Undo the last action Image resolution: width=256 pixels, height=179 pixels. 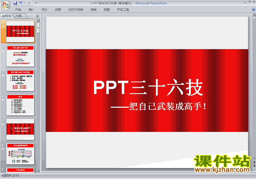click(20, 3)
